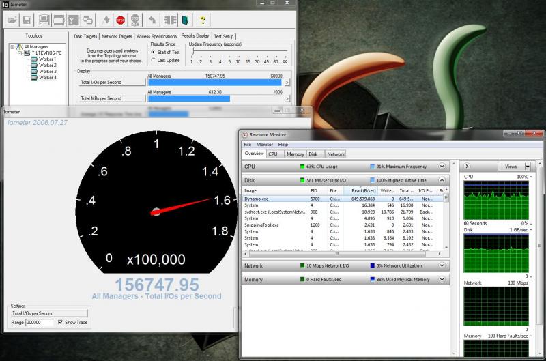Collapse the TILTEVROS-PC tree node
The width and height of the screenshot is (546, 361).
tap(20, 53)
